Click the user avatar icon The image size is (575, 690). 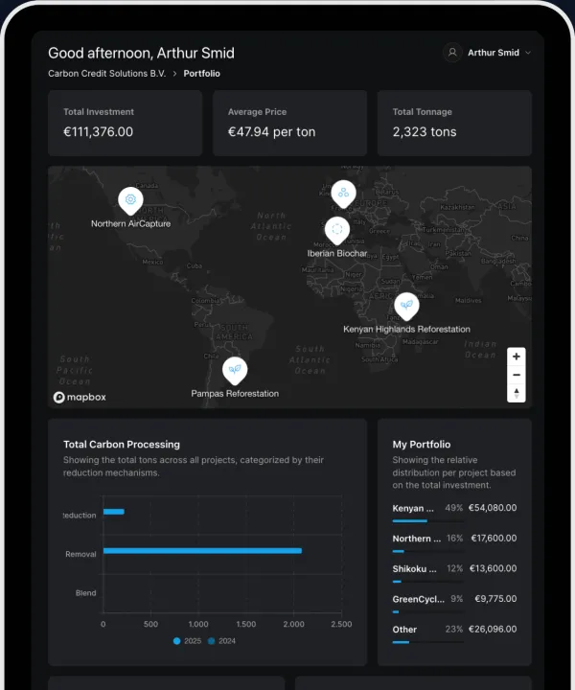click(452, 53)
